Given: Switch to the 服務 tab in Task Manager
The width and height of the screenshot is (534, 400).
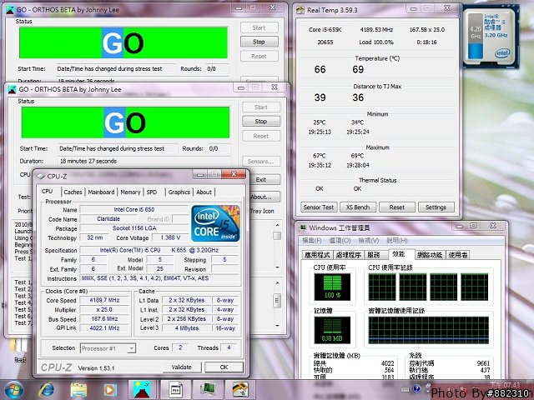Looking at the screenshot, I should tap(375, 254).
